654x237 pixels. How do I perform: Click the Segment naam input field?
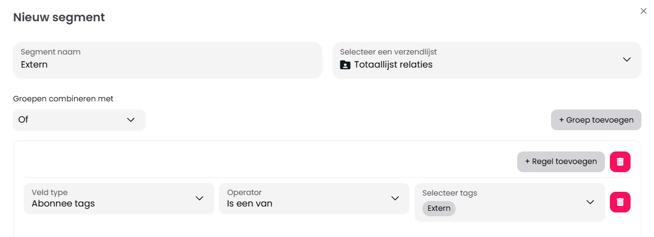tap(167, 60)
